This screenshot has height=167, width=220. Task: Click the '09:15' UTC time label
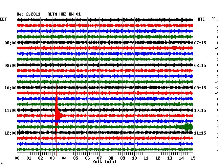(x=200, y=88)
